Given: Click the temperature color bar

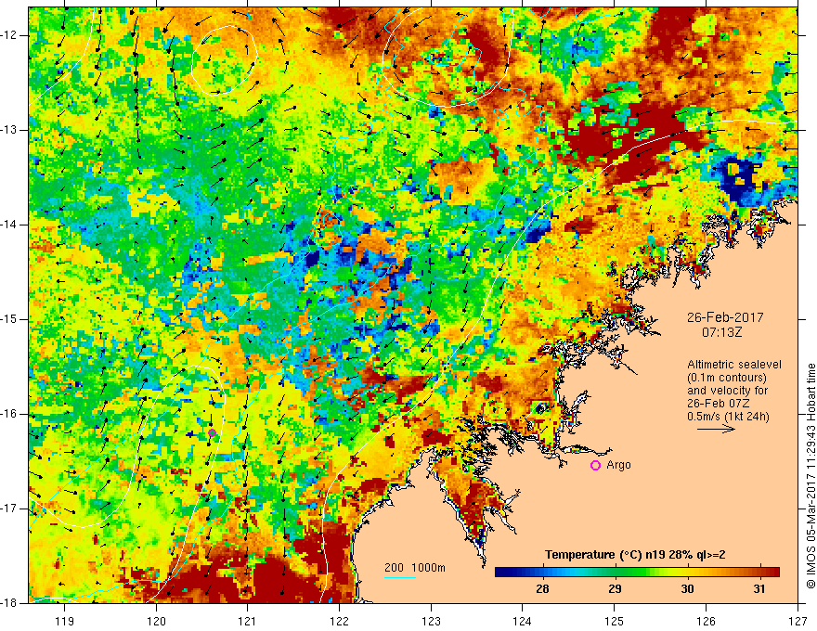Looking at the screenshot, I should [x=637, y=573].
